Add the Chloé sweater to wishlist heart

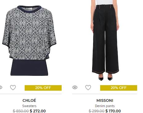(13, 88)
